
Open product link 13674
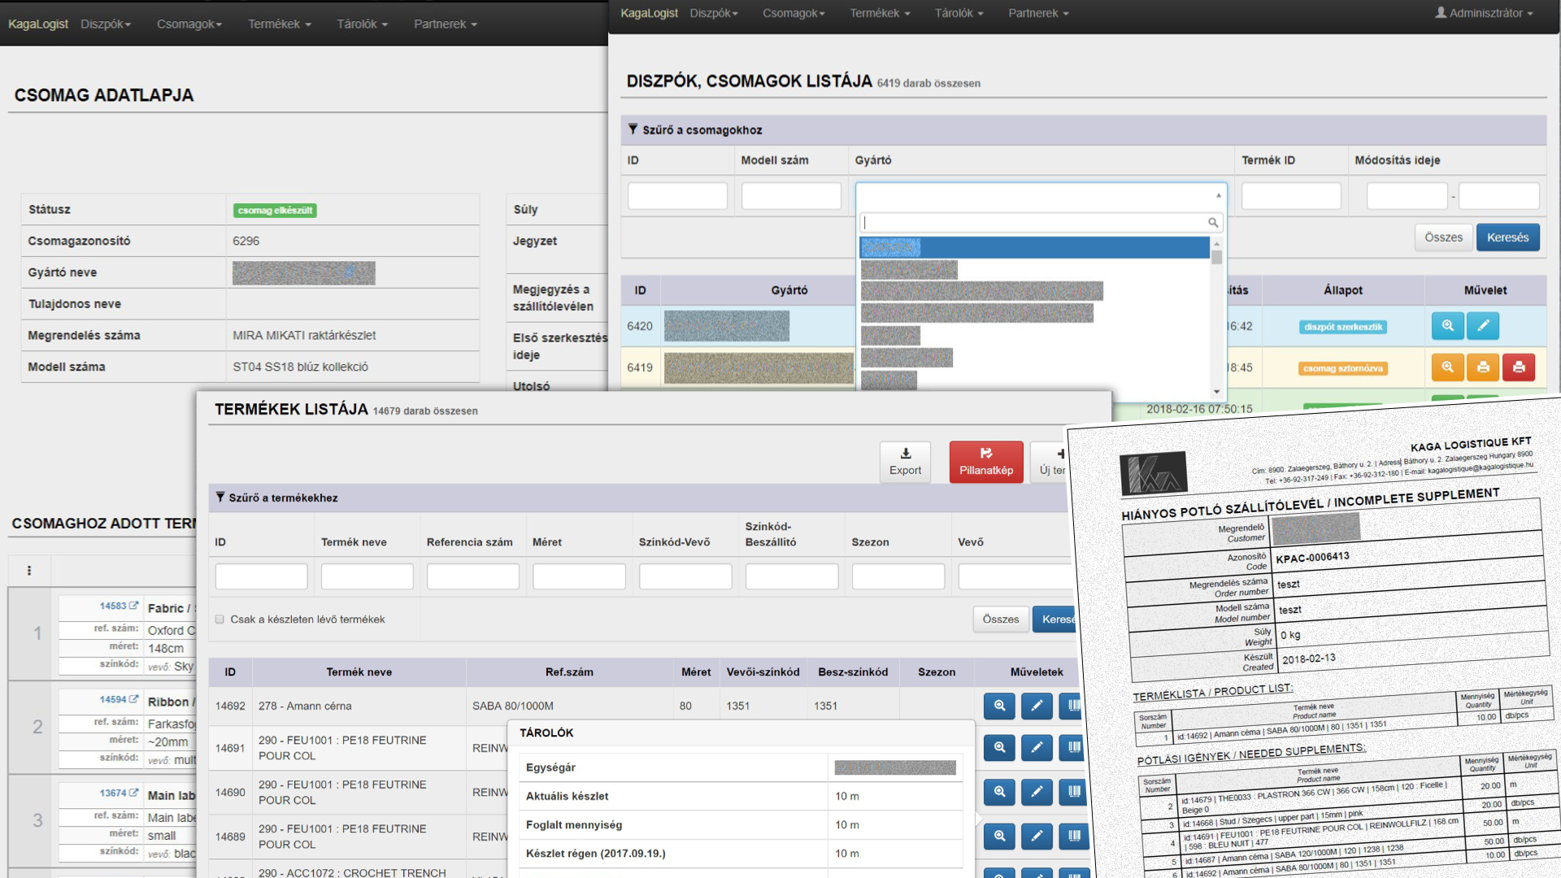coord(119,793)
